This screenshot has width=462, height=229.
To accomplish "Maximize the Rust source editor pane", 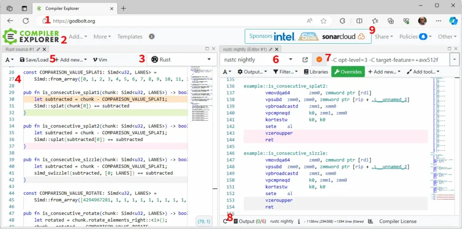I will pyautogui.click(x=207, y=49).
